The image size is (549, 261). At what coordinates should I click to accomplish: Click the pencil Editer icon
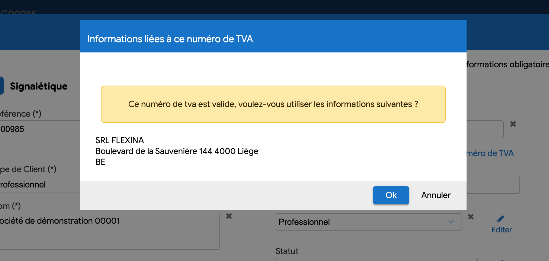coord(500,219)
